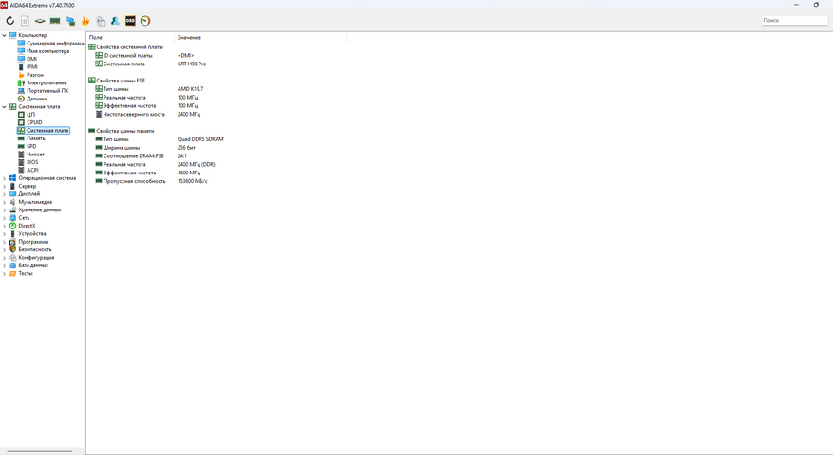Collapse the parent Системная плата node arrow
The height and width of the screenshot is (455, 833).
[4, 106]
